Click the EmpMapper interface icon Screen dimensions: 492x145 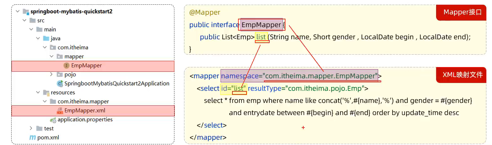tap(66, 65)
